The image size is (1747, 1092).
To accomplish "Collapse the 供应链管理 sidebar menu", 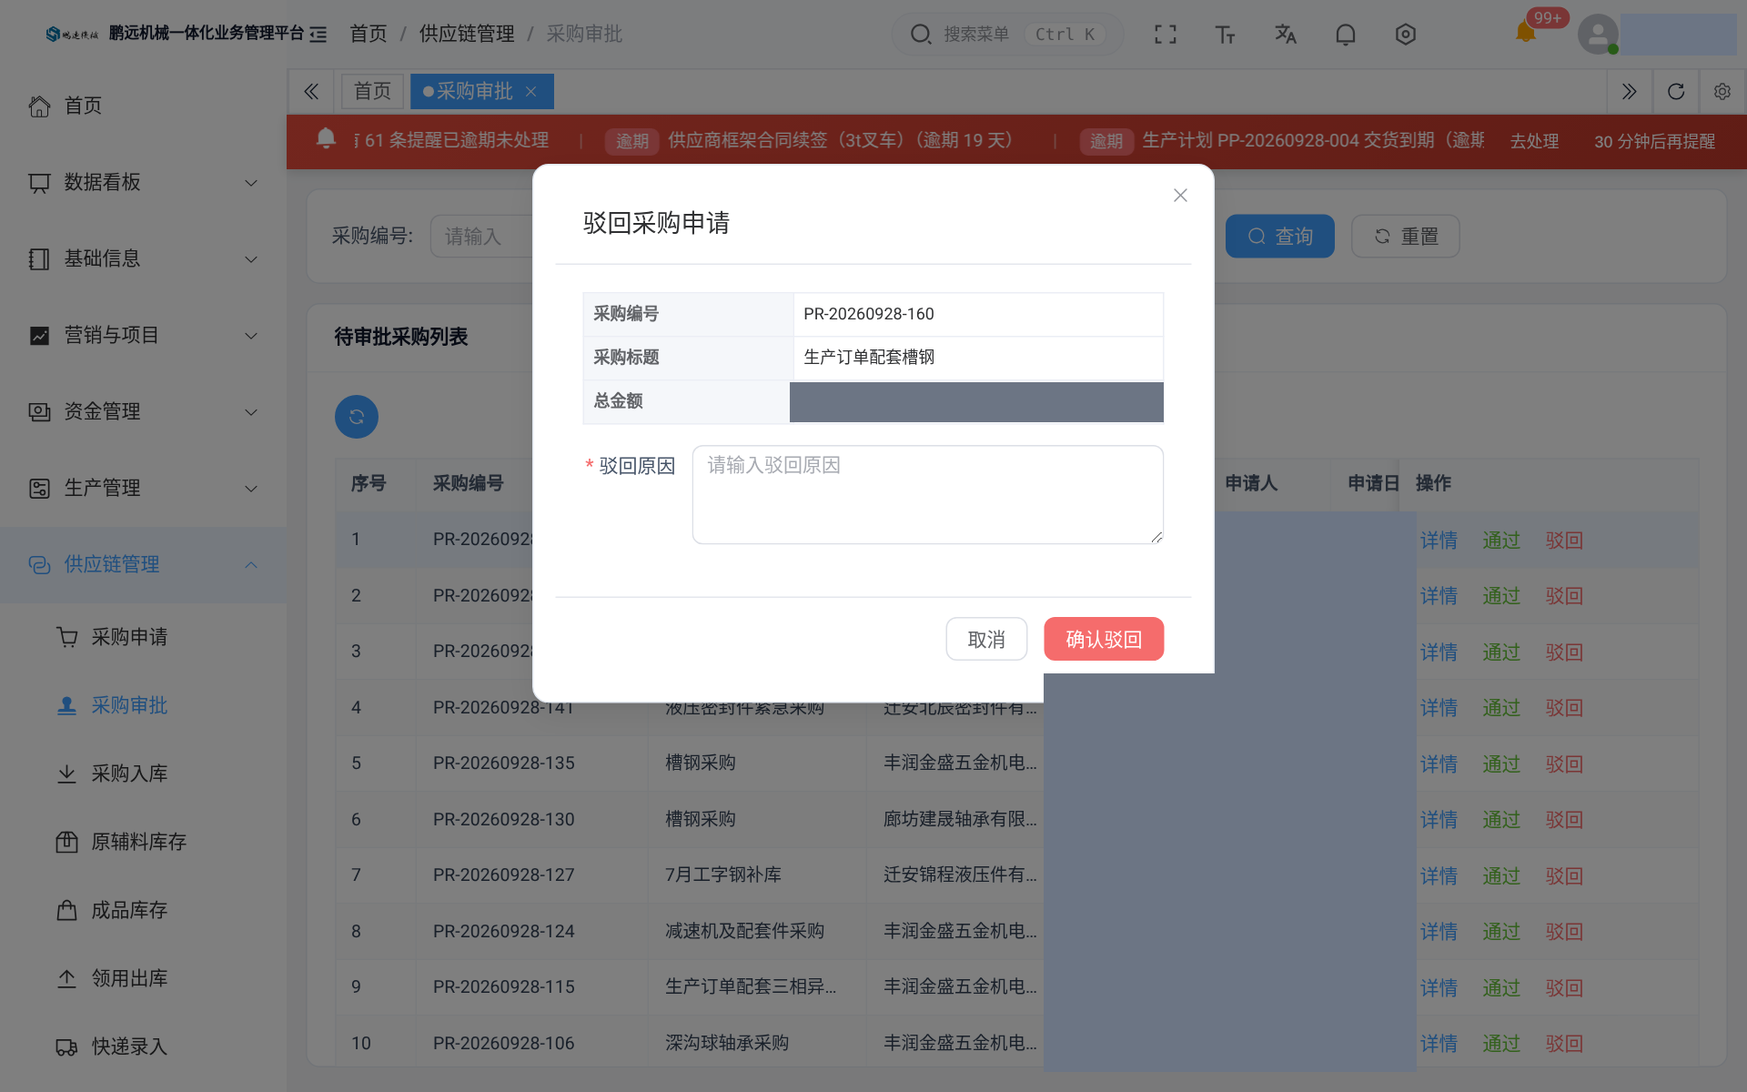I will tap(143, 565).
